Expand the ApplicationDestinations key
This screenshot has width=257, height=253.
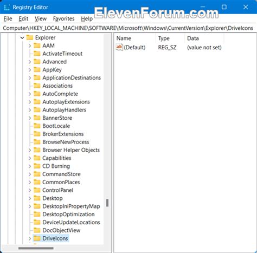(x=30, y=78)
